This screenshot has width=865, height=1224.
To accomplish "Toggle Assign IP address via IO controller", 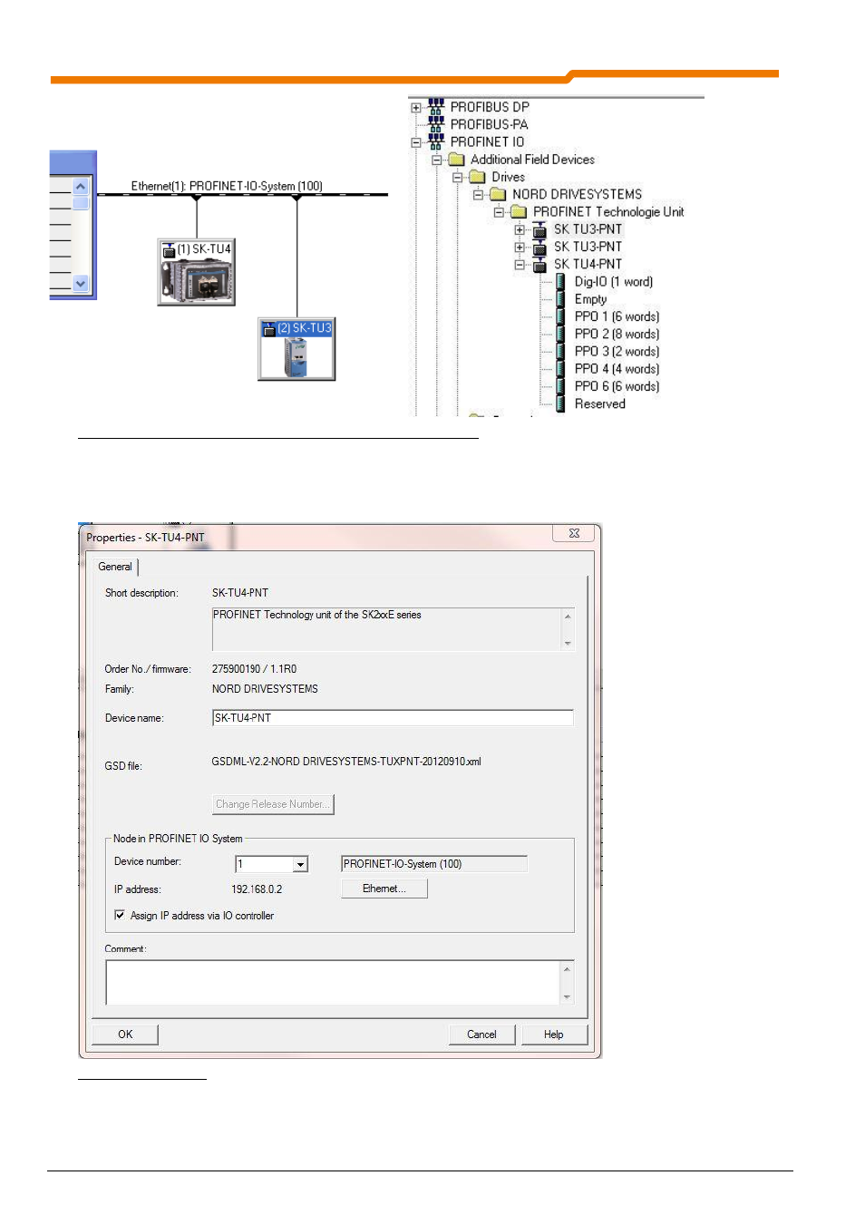I will 120,915.
